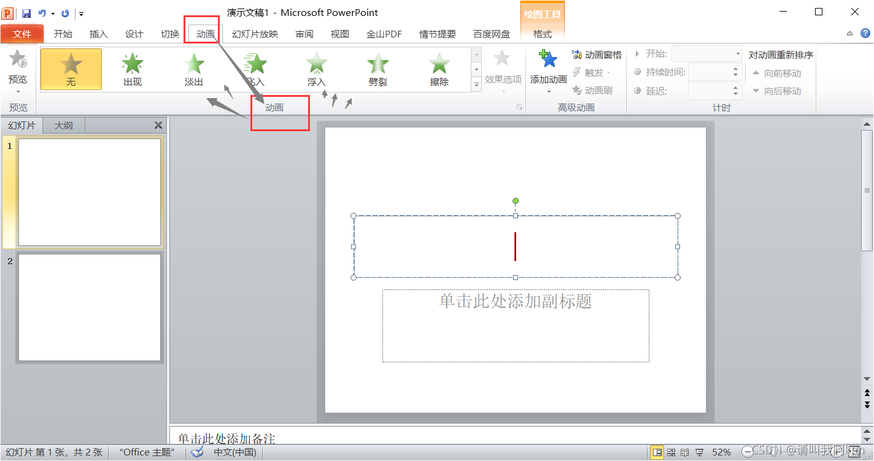
Task: Switch to the 审阅 ribbon tab
Action: click(x=304, y=34)
